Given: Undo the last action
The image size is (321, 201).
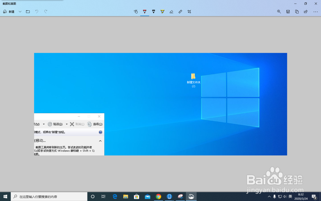Looking at the screenshot, I should pyautogui.click(x=37, y=12).
